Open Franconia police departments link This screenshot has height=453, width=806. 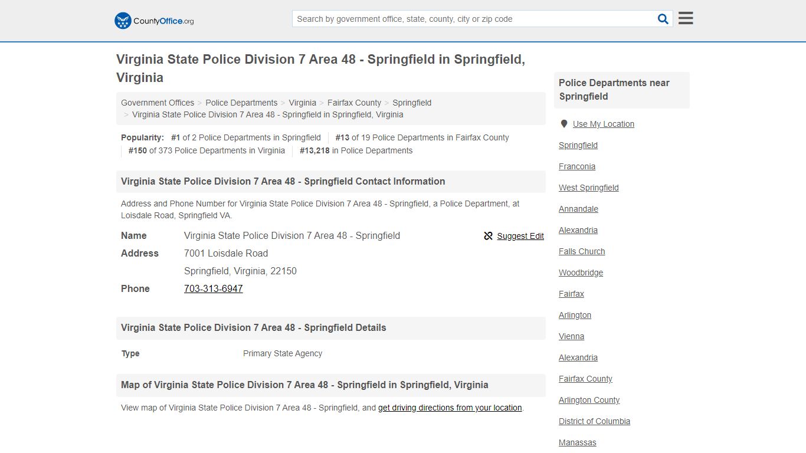tap(577, 166)
